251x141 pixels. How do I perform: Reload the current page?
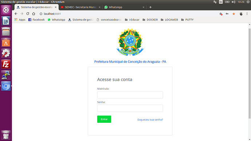click(x=28, y=14)
